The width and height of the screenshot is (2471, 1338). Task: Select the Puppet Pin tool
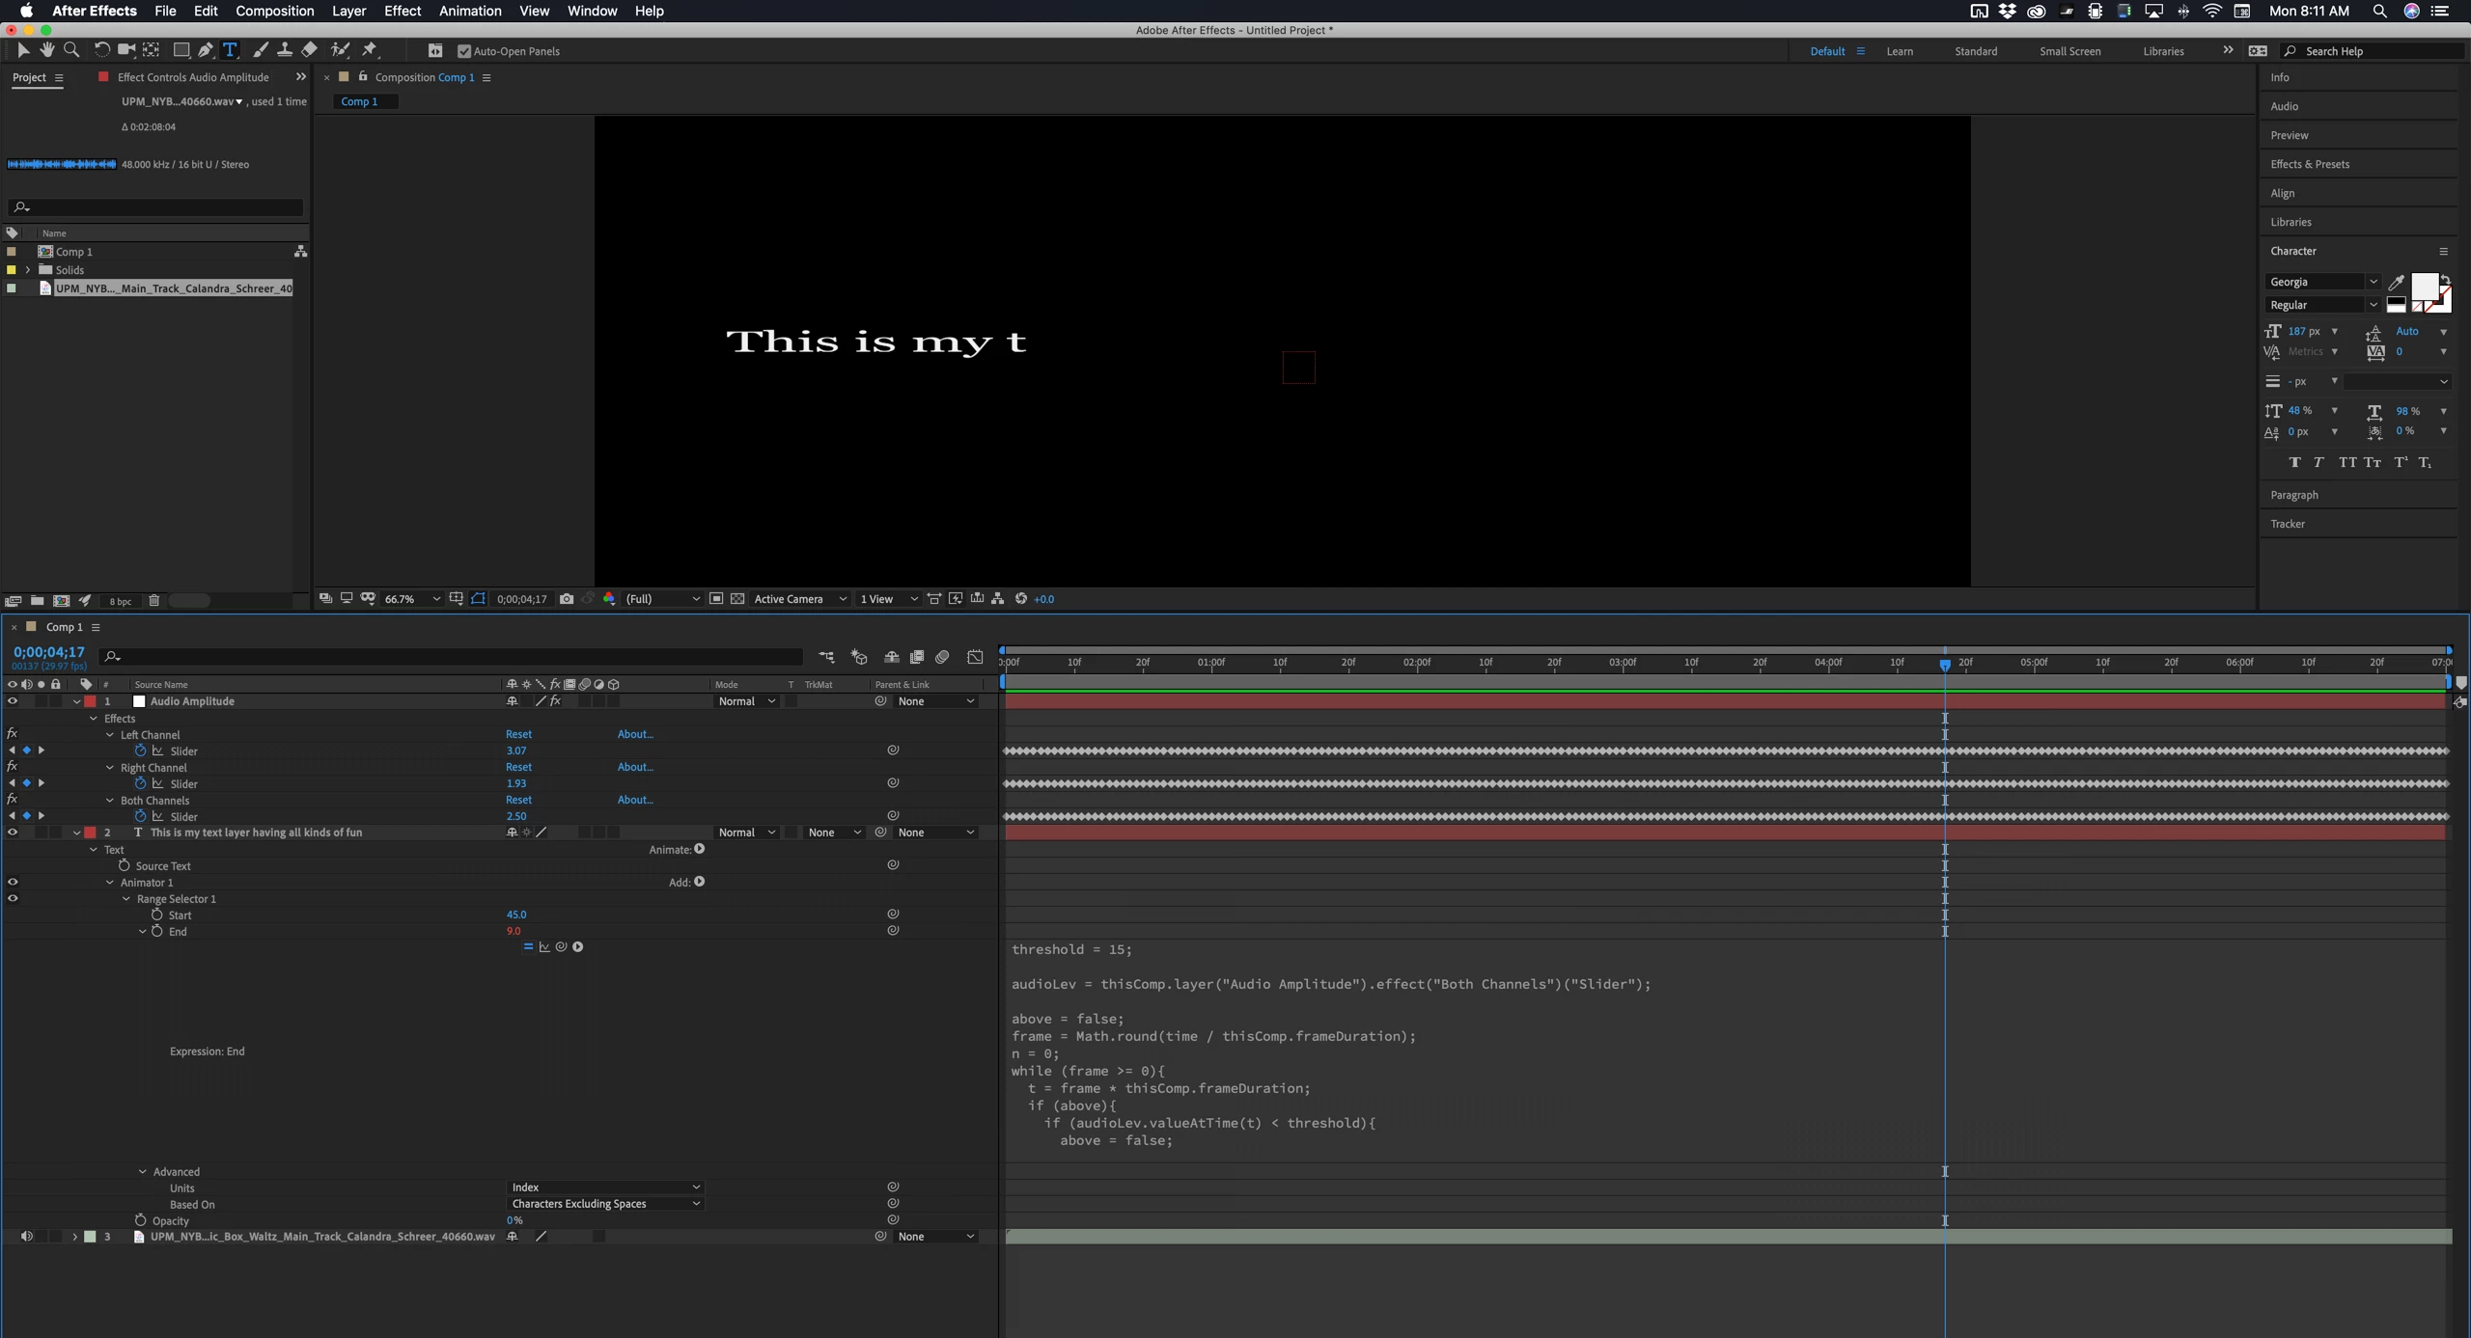click(x=370, y=50)
